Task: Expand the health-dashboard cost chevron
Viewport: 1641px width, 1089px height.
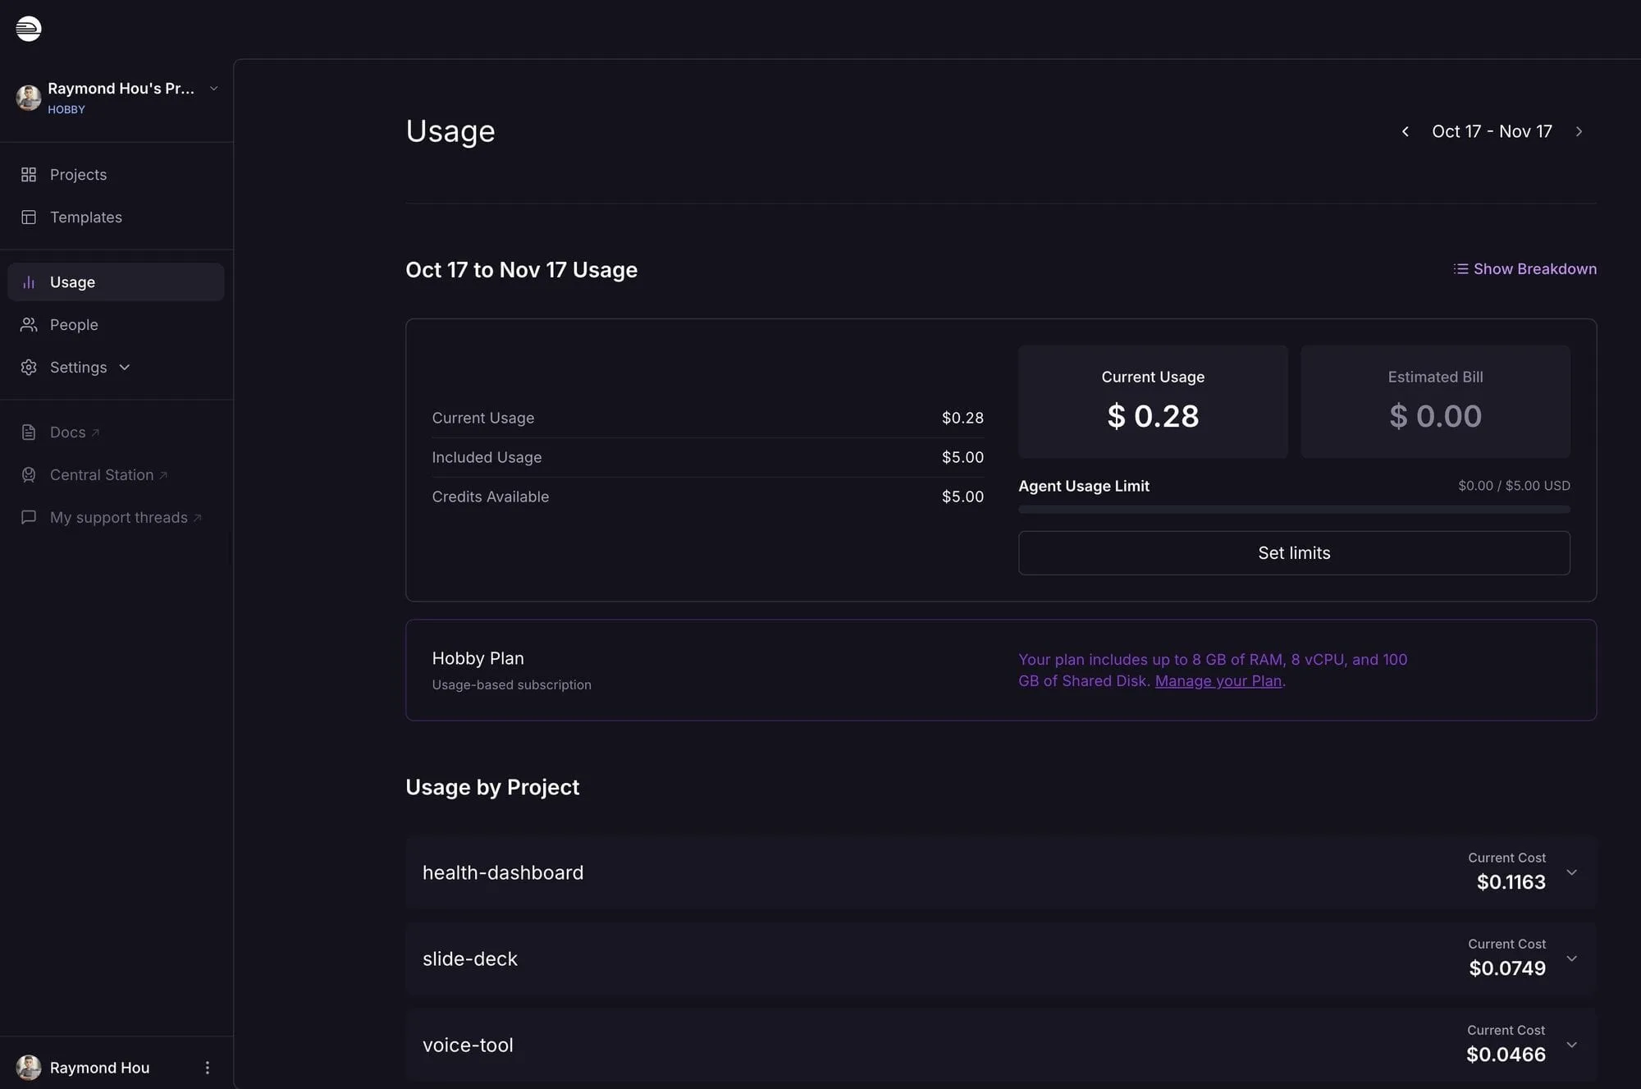Action: point(1572,872)
